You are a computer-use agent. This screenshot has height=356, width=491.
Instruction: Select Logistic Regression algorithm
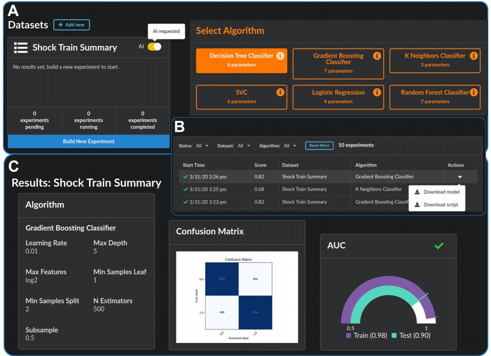(338, 97)
